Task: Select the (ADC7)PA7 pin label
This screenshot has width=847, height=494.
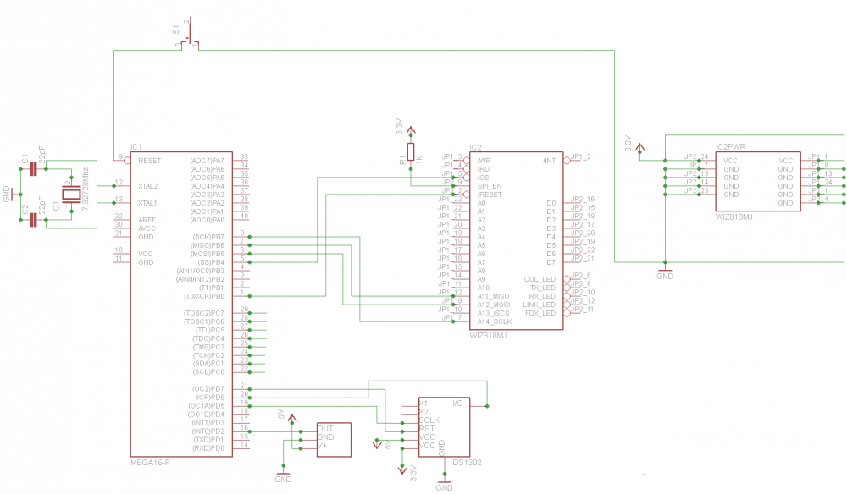Action: pos(207,161)
